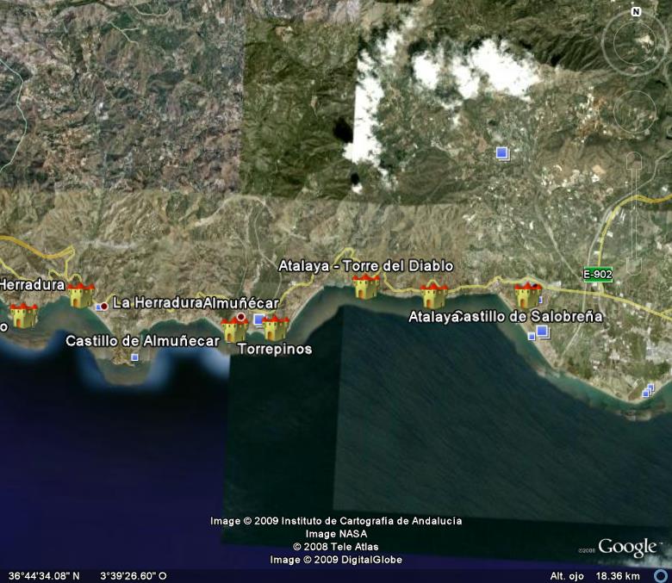Select the Torrepinos castle placemark icon
This screenshot has width=672, height=583.
click(276, 328)
